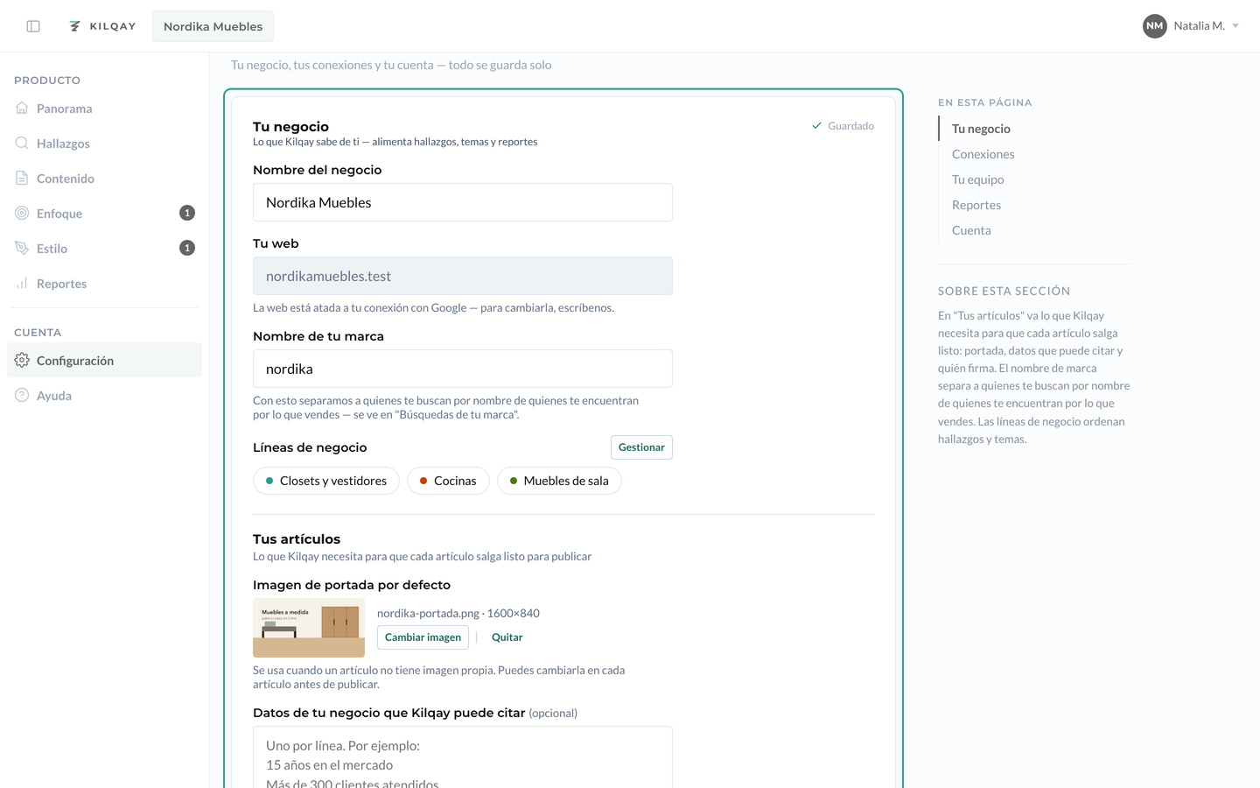Viewport: 1260px width, 788px height.
Task: Expand the Natalia M. account dropdown arrow
Action: click(x=1235, y=26)
